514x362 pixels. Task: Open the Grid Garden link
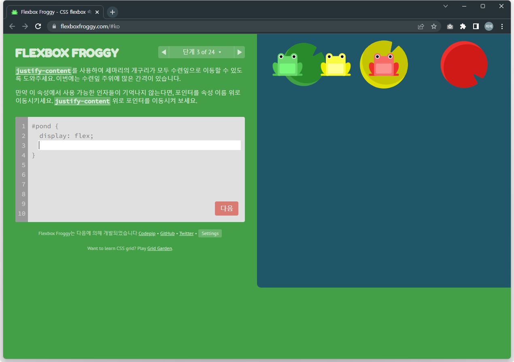(x=160, y=248)
